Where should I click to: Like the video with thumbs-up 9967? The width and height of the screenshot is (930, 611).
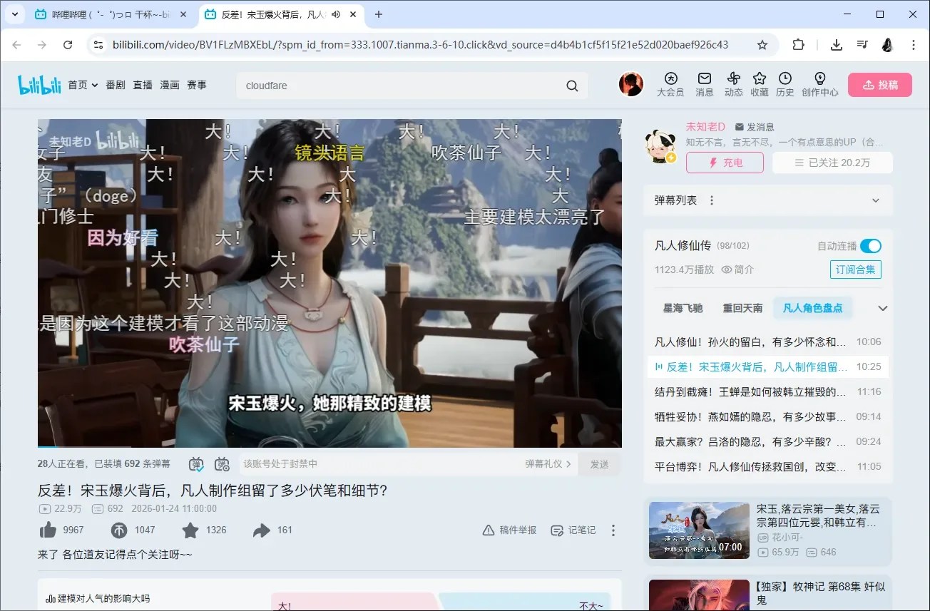48,530
